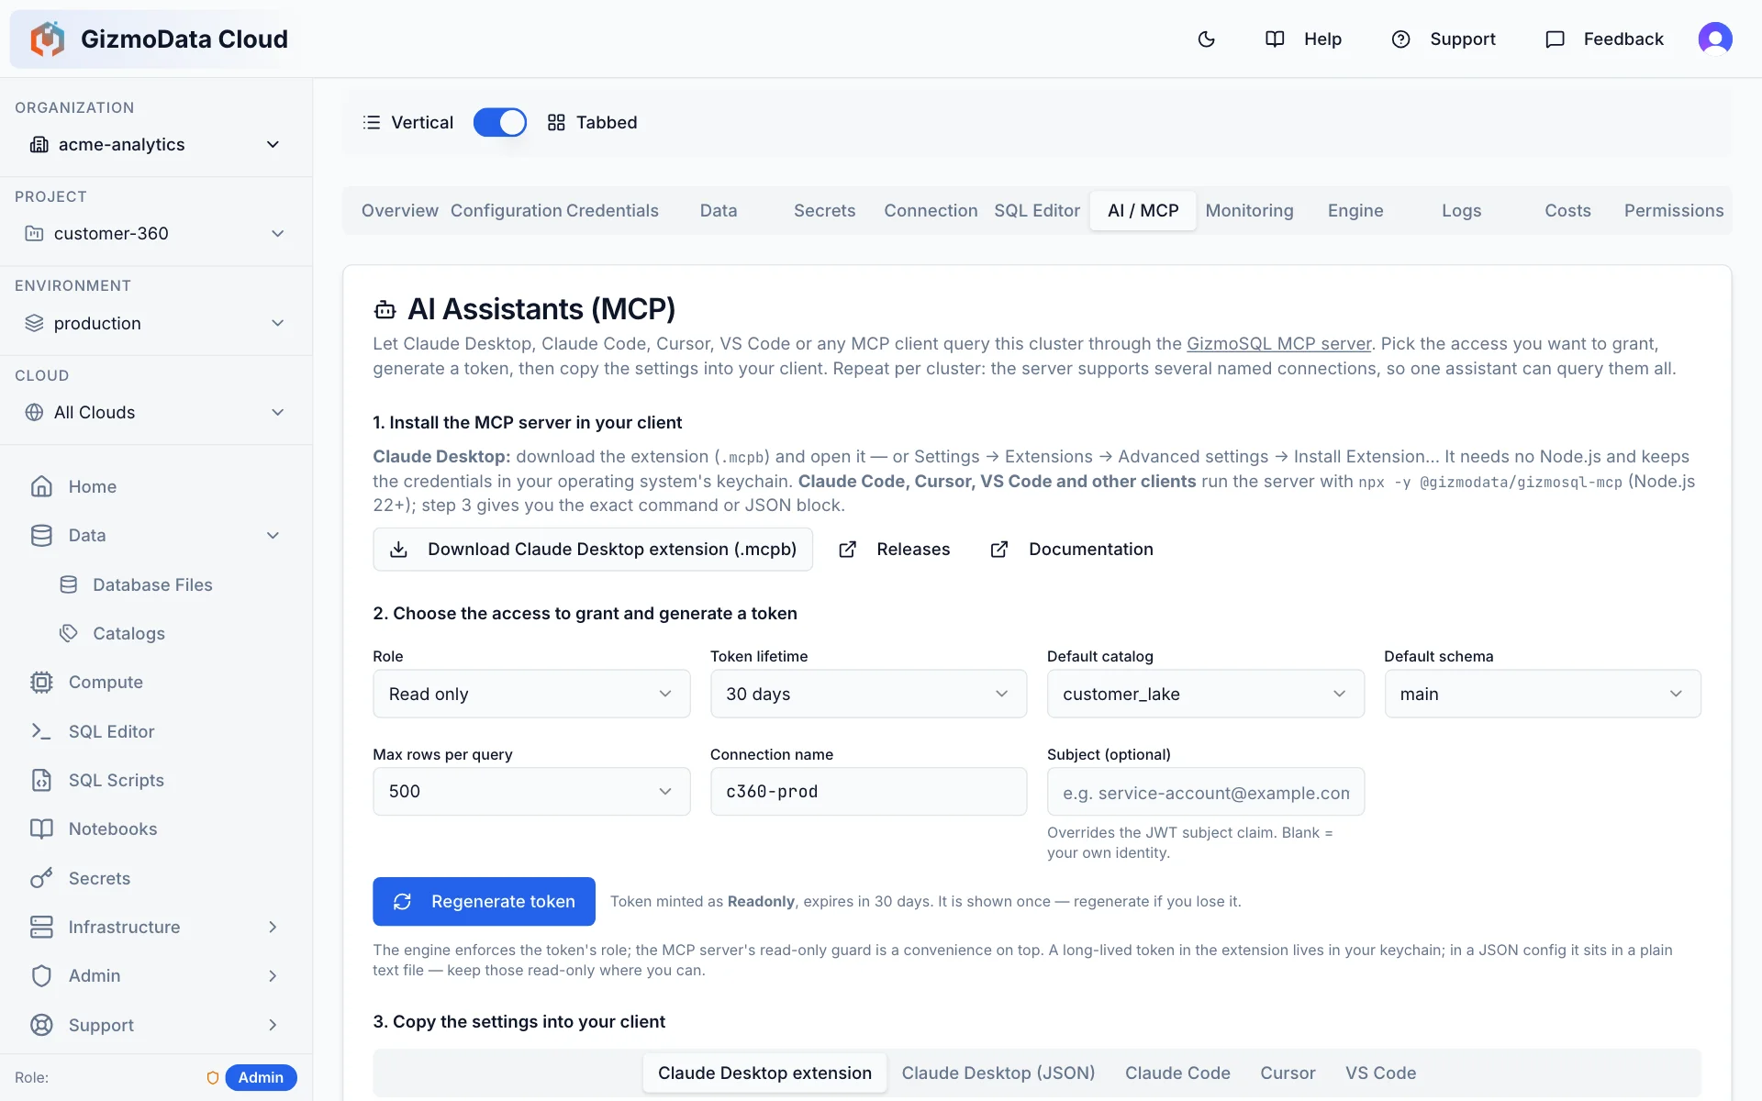Image resolution: width=1762 pixels, height=1101 pixels.
Task: Click the Connection name field c360-prod
Action: (x=868, y=791)
